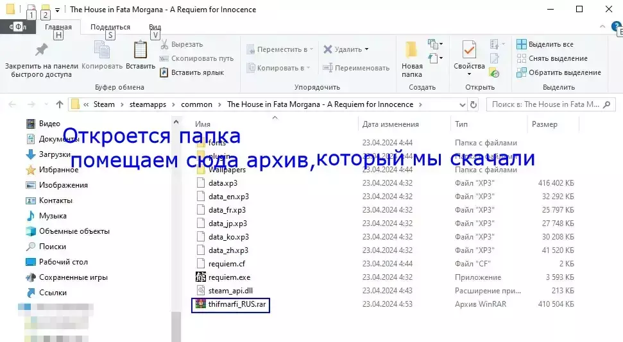Select Видео in the navigation pane
This screenshot has width=623, height=342.
44,124
